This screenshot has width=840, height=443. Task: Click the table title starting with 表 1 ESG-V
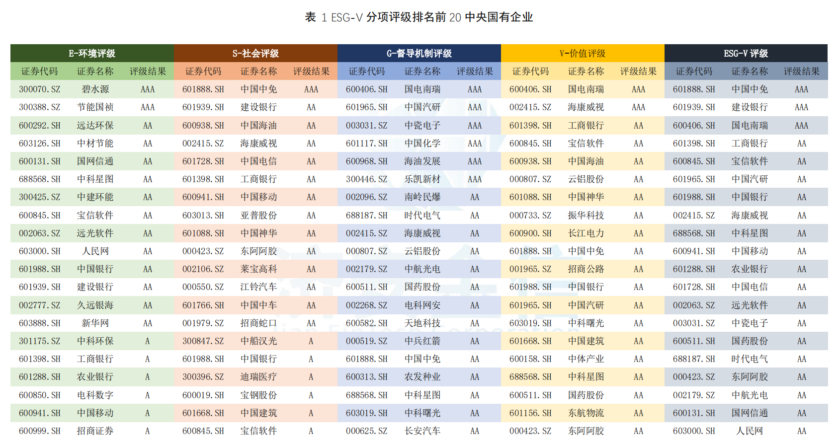tap(419, 17)
